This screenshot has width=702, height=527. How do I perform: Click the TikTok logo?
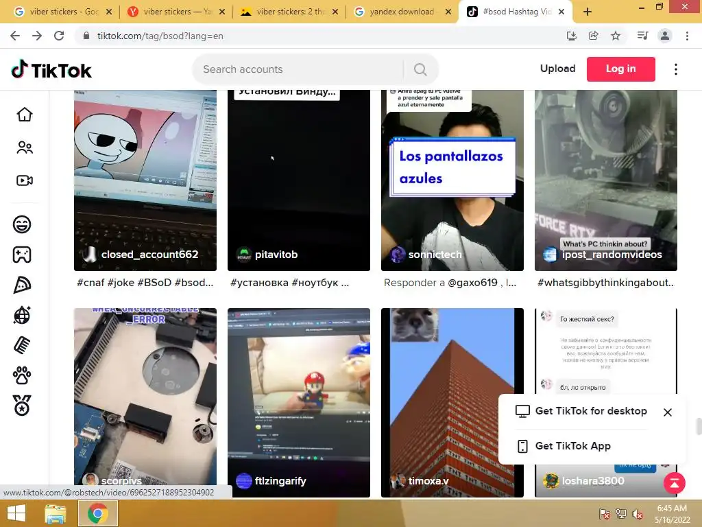[51, 69]
